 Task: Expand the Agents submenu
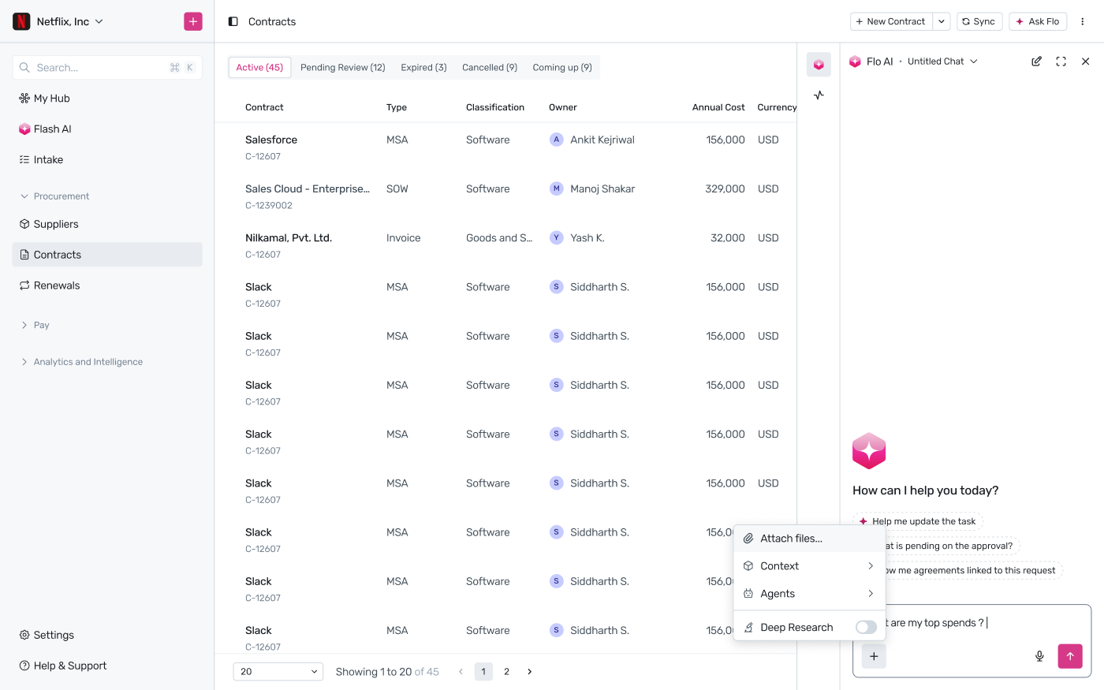pyautogui.click(x=810, y=594)
